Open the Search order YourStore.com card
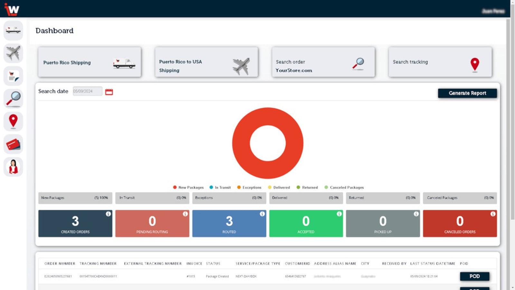Image resolution: width=515 pixels, height=290 pixels. click(323, 62)
